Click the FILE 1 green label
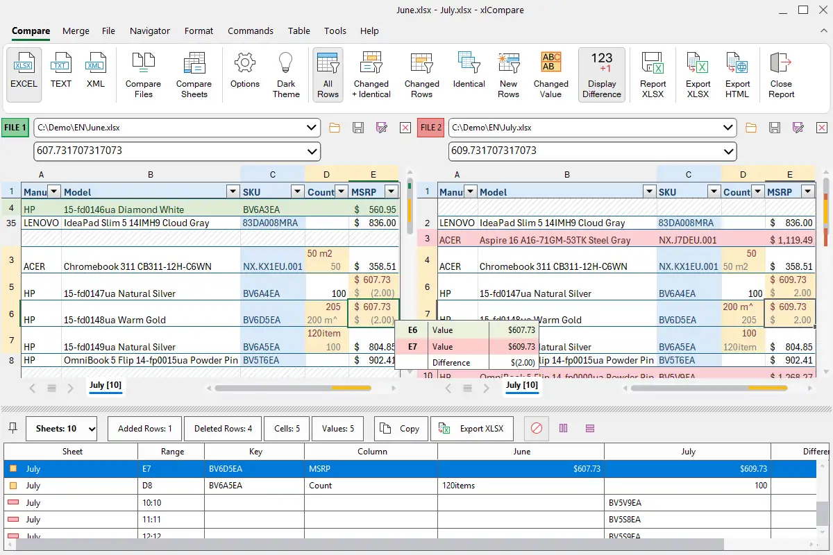Viewport: 833px width, 555px height. (15, 128)
